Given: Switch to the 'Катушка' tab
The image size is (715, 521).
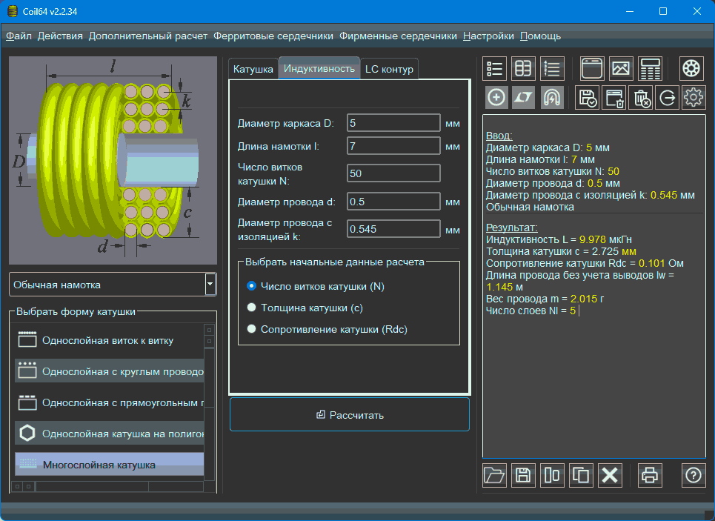Looking at the screenshot, I should pos(253,70).
